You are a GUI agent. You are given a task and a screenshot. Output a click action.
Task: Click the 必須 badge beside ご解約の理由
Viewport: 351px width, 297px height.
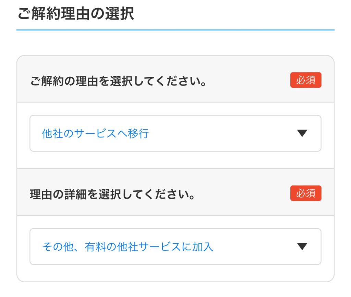tap(305, 80)
